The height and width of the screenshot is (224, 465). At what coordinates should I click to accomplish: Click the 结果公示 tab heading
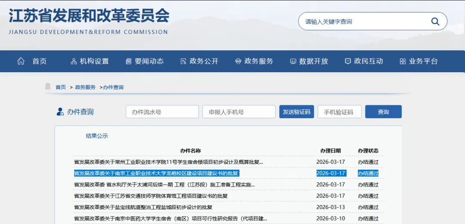point(97,136)
